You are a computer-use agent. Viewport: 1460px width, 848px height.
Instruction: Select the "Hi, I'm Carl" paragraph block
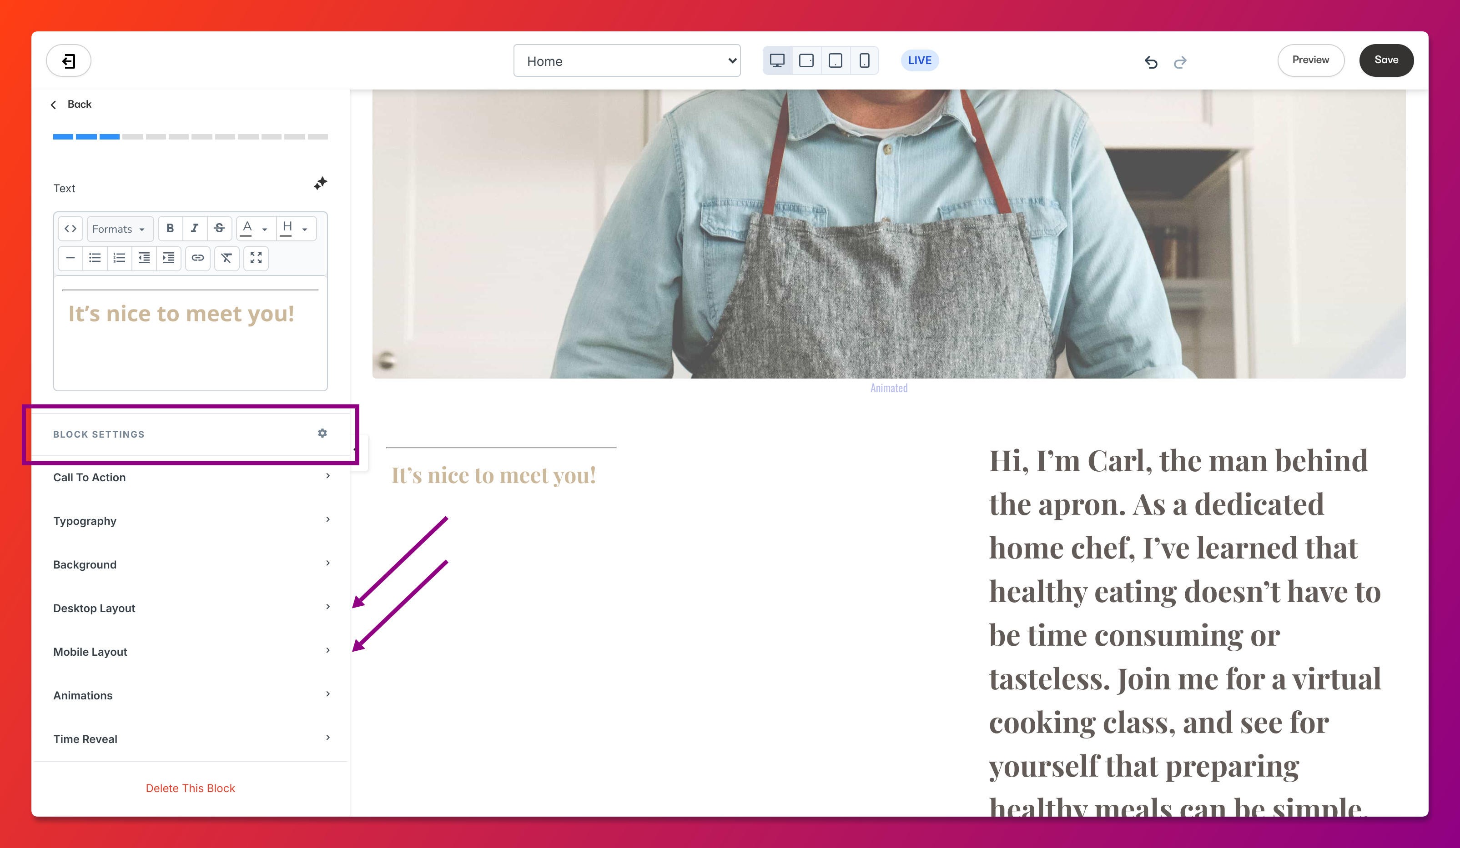[x=1185, y=630]
